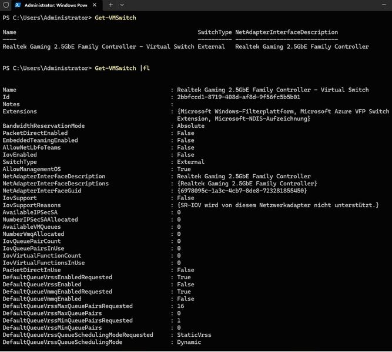Click the DefaultQueueVrssMinQueuePairsRequested label
392x352 pixels.
point(68,320)
